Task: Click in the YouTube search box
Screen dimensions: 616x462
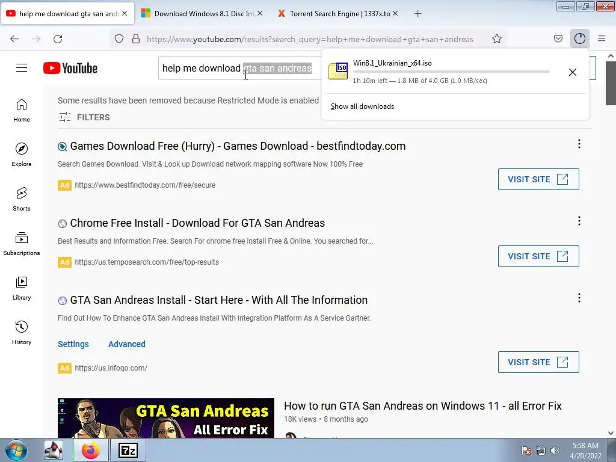Action: [x=239, y=68]
